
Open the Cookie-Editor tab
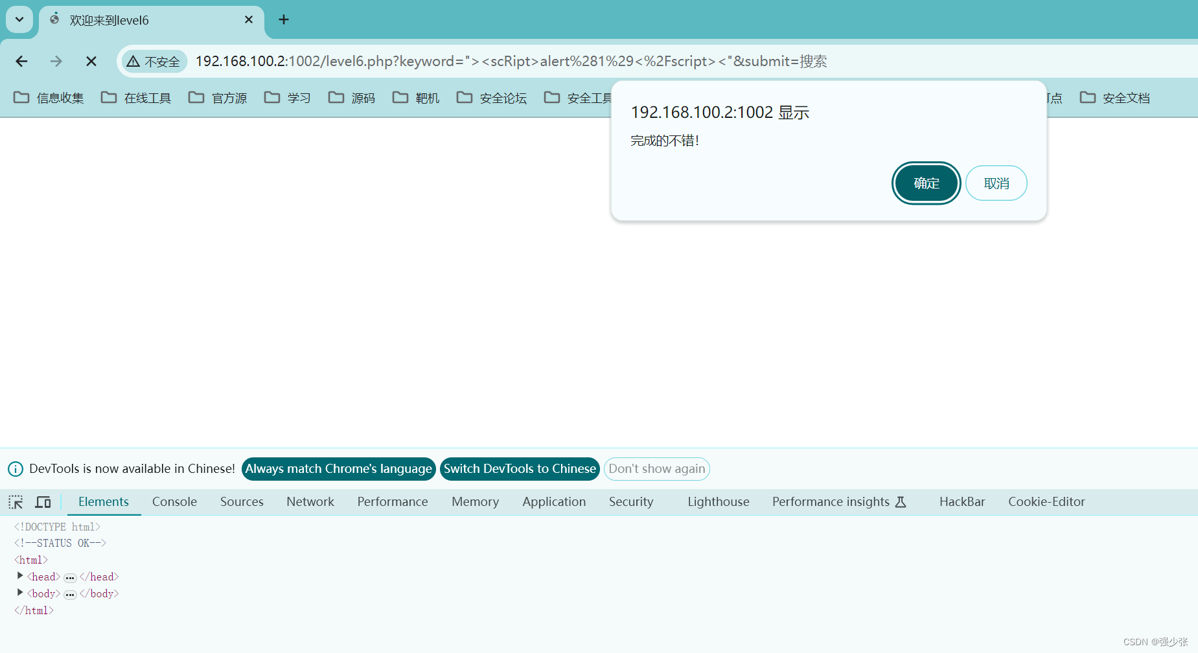pos(1046,502)
